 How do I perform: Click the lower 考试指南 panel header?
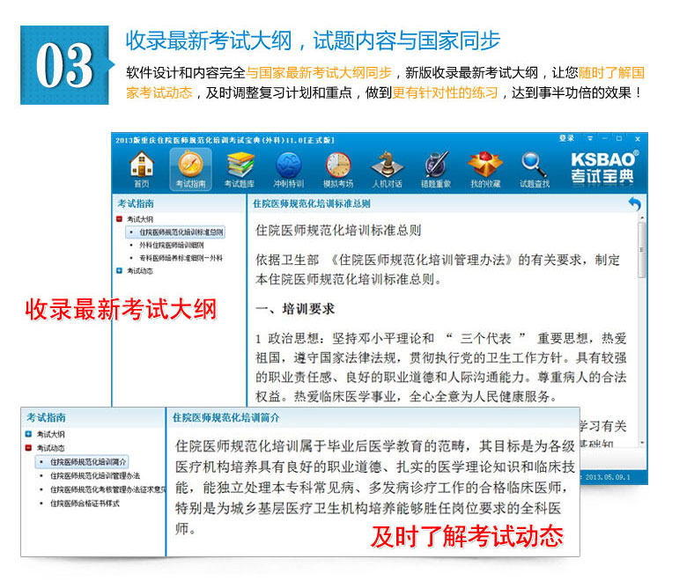pyautogui.click(x=46, y=418)
